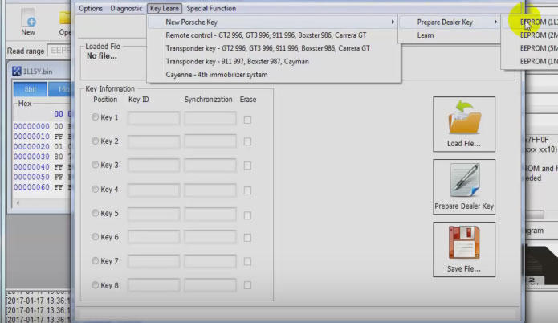Click the Read range field in background window

click(x=59, y=51)
